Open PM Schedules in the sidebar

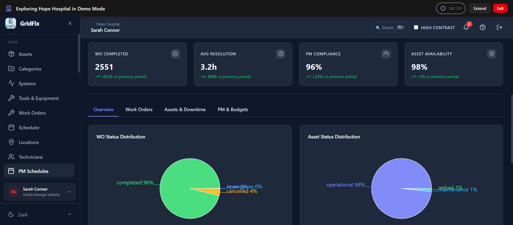(39, 171)
